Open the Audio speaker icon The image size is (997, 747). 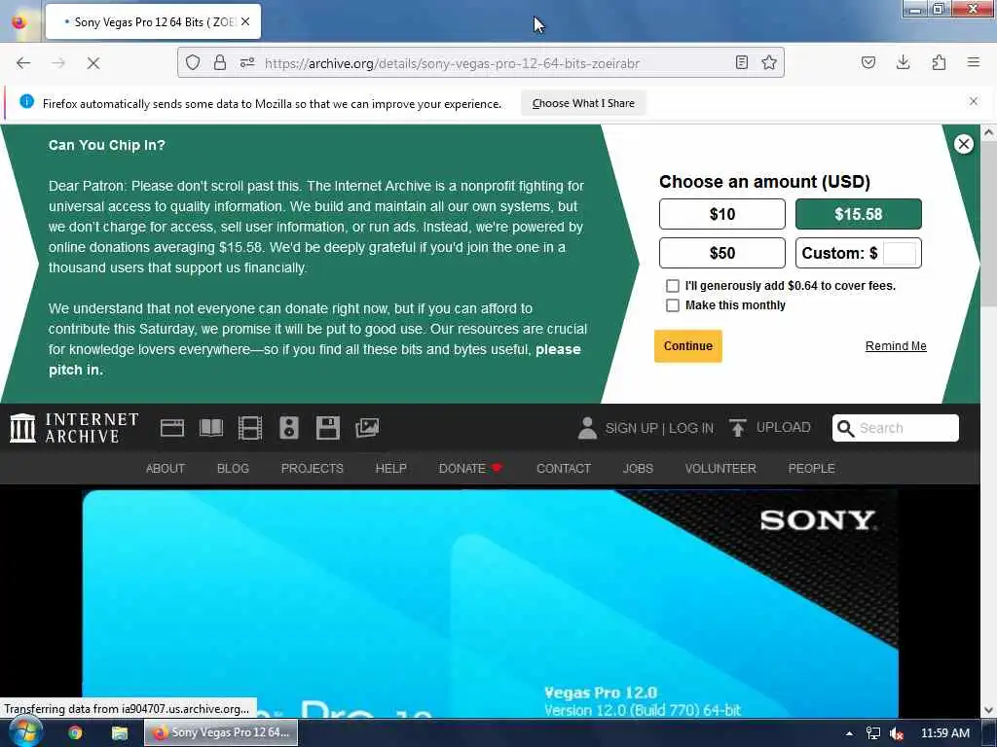pos(288,428)
